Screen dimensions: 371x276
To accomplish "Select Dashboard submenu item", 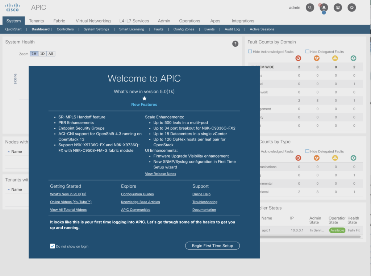I will click(x=41, y=29).
